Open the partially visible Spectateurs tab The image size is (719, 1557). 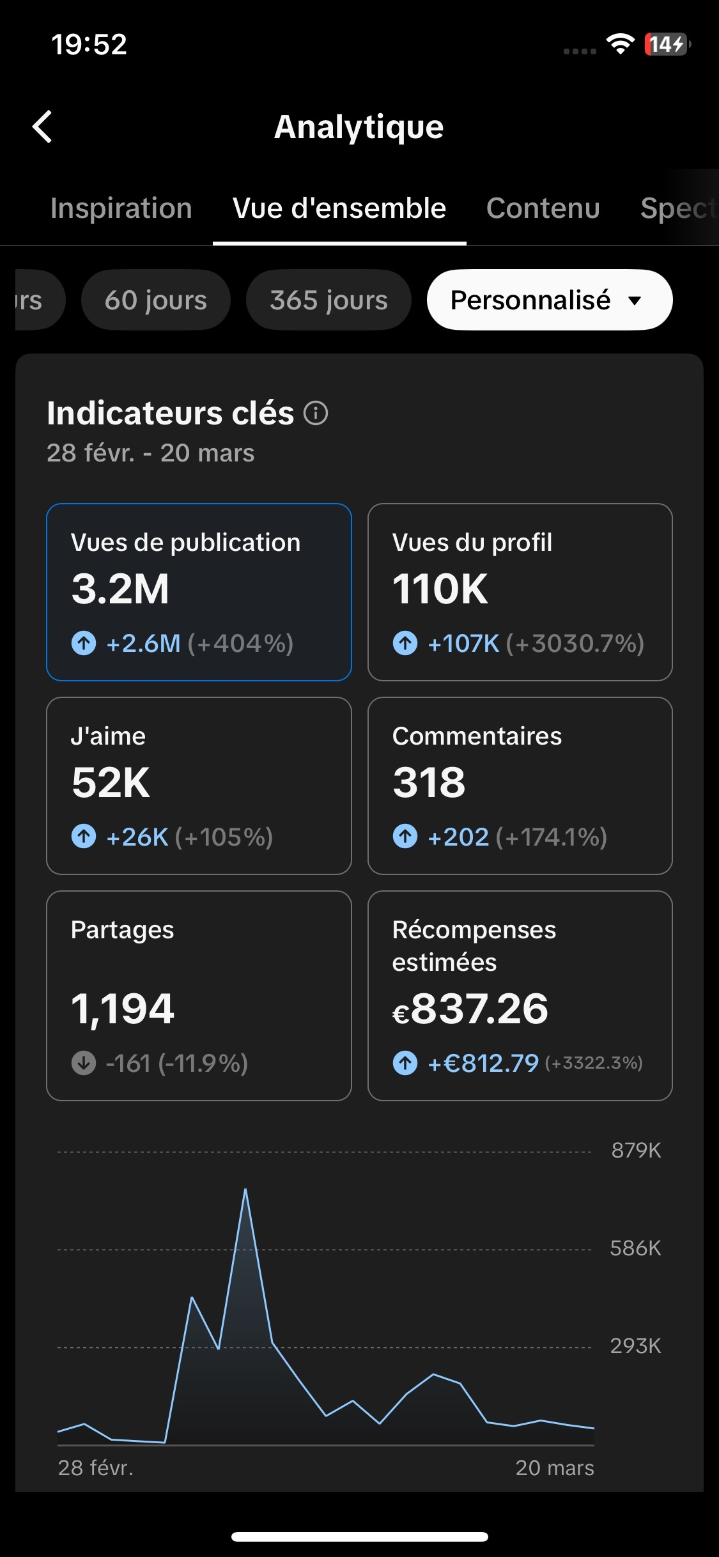pyautogui.click(x=679, y=208)
